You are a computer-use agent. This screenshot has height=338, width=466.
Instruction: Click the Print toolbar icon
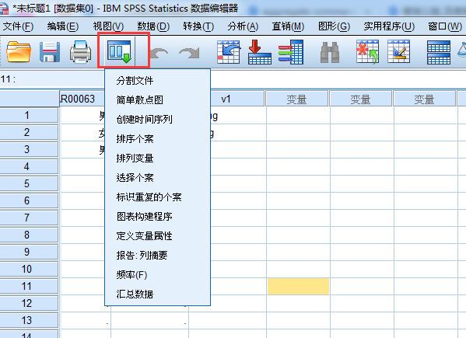(x=80, y=52)
